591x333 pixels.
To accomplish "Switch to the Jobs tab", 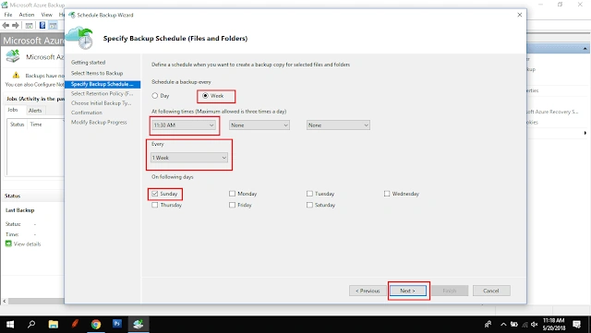I will coord(13,110).
